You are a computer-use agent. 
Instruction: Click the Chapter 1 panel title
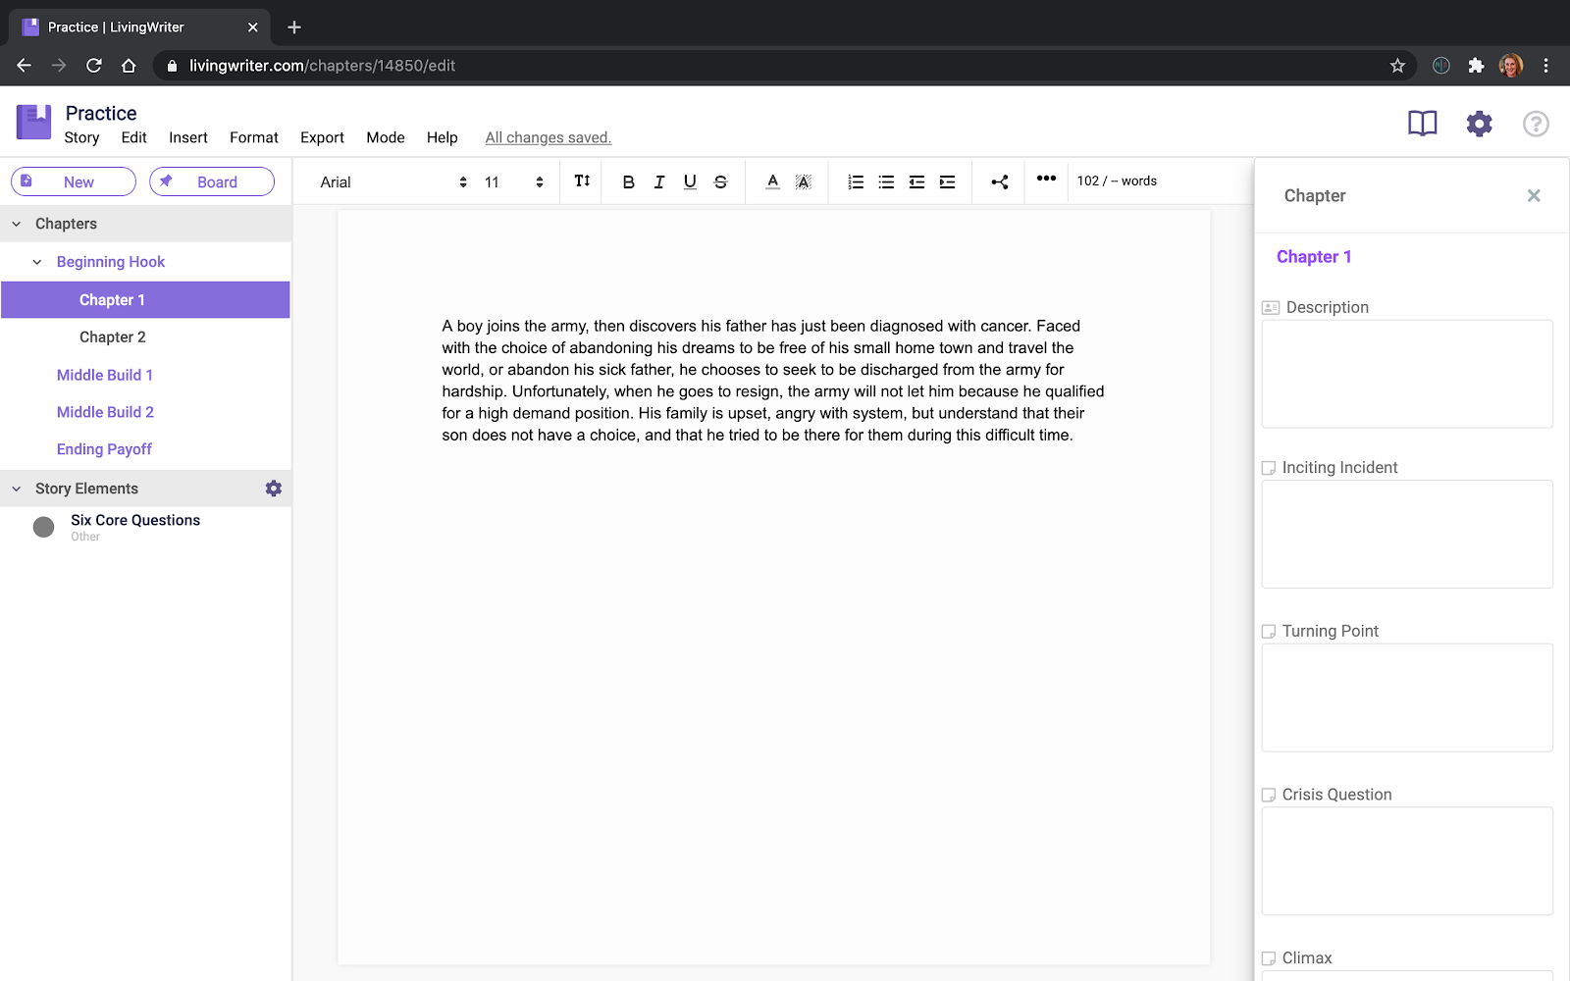(x=1314, y=257)
